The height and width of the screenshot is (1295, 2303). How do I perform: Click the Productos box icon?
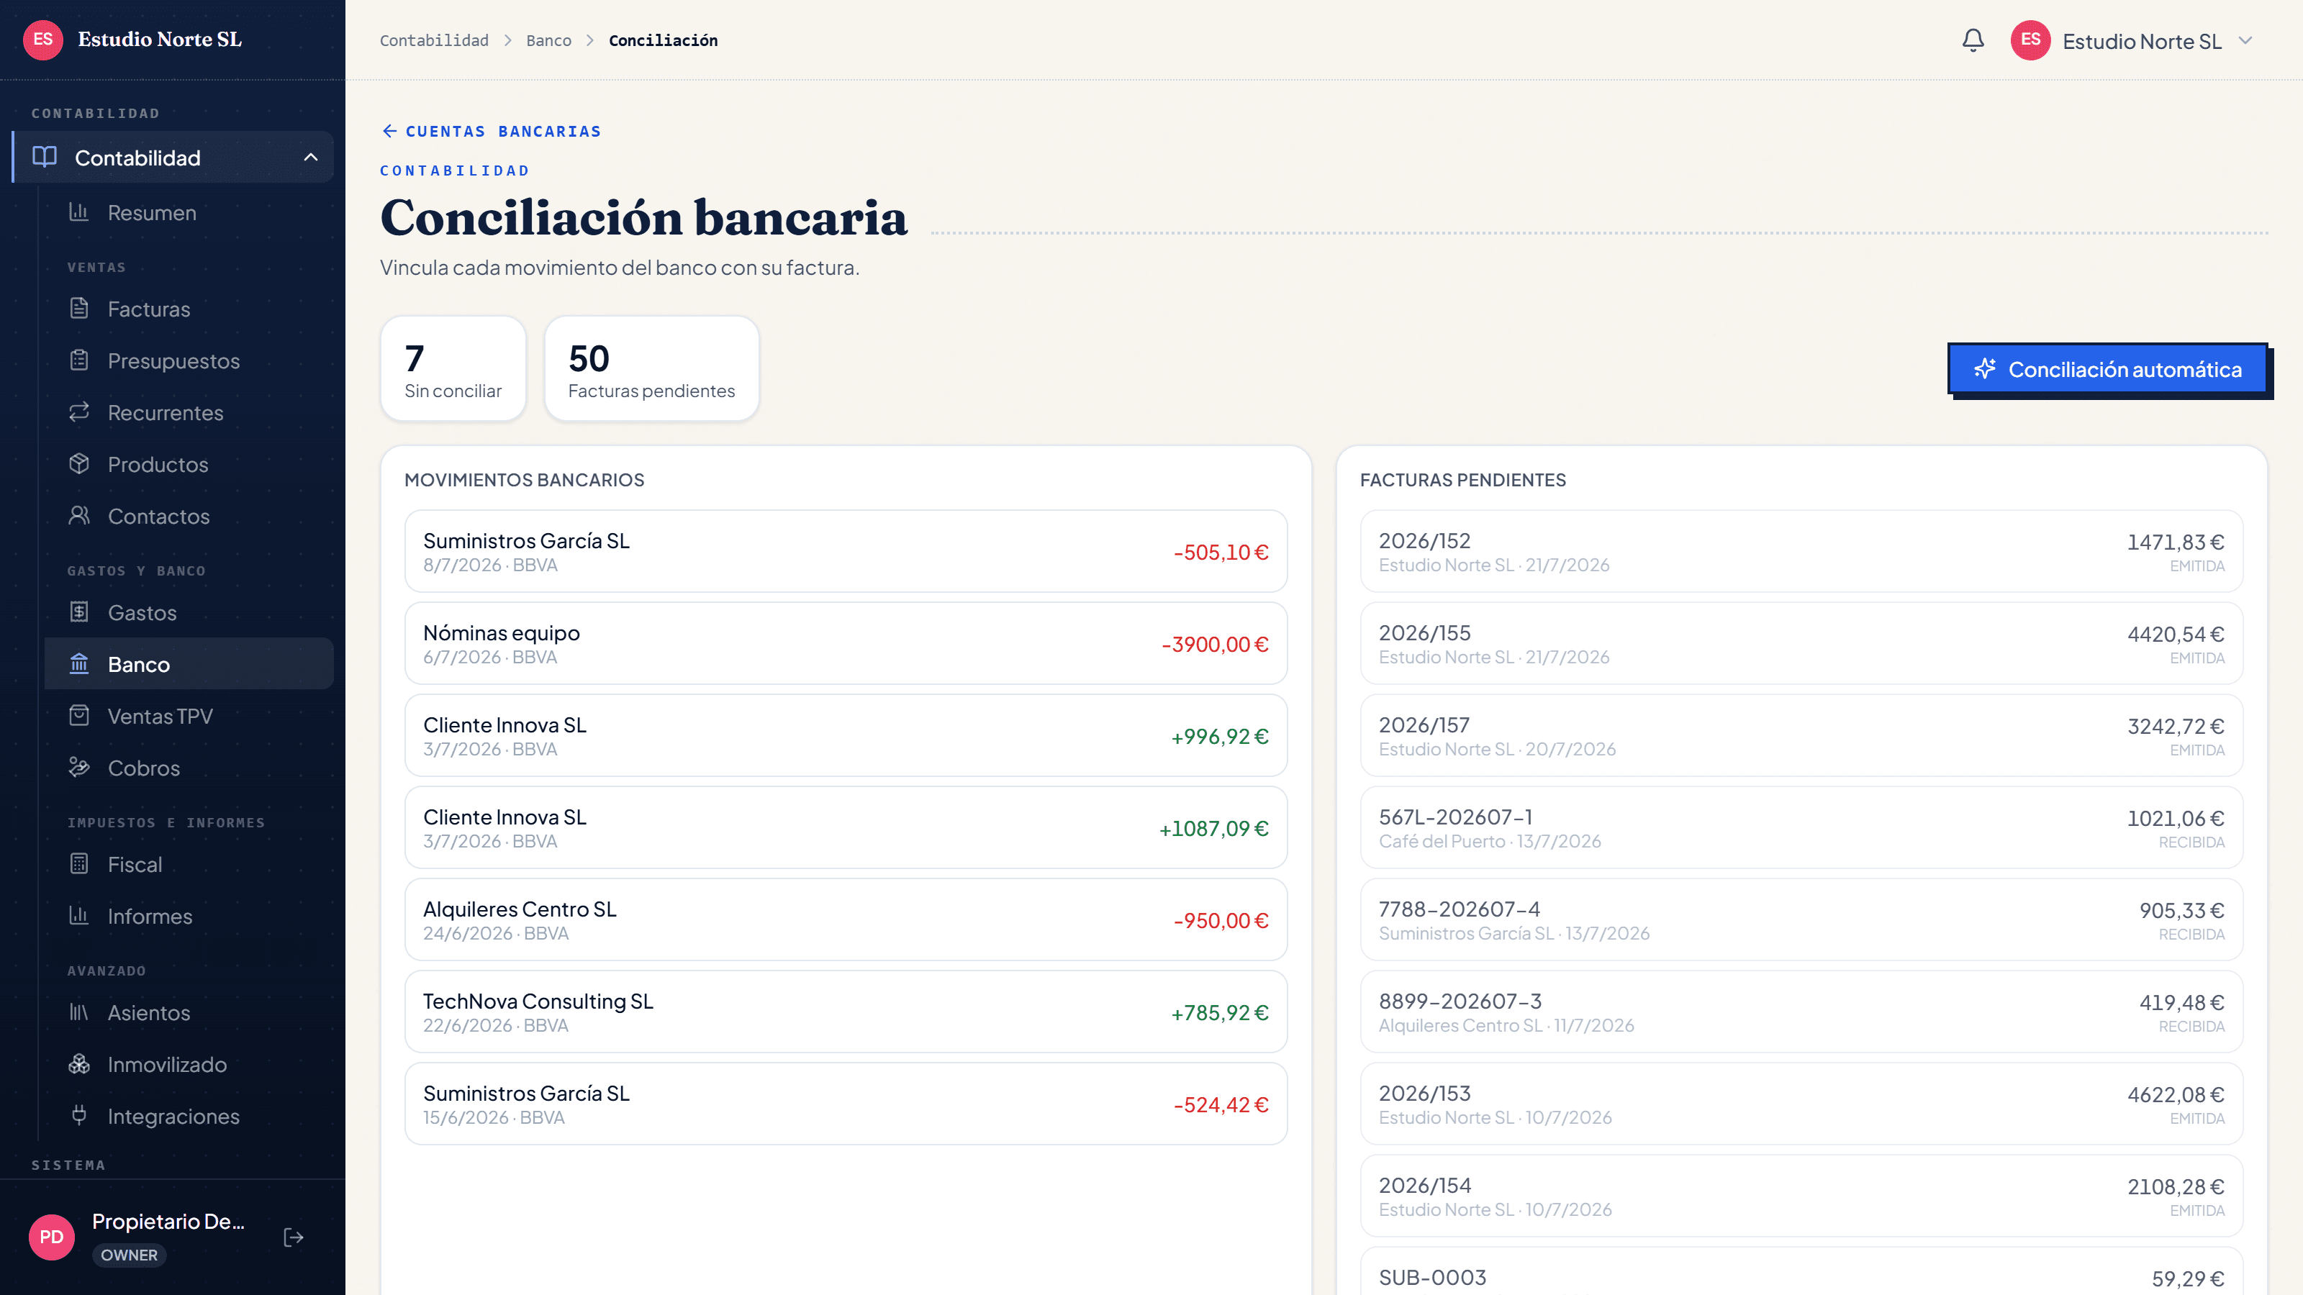point(78,464)
